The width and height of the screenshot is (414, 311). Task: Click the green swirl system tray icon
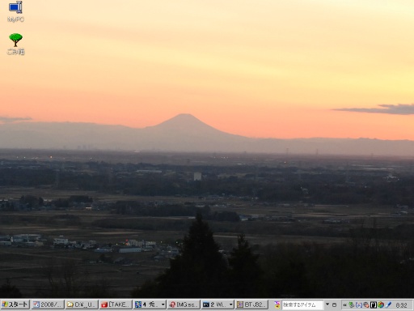tap(351, 305)
